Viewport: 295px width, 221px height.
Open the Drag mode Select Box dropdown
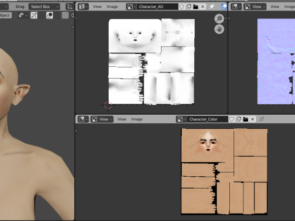coord(44,7)
